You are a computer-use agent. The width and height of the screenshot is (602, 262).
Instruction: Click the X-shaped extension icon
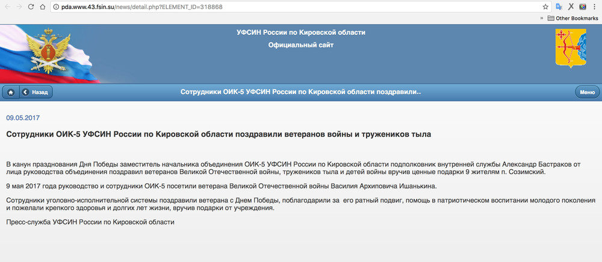coord(571,7)
